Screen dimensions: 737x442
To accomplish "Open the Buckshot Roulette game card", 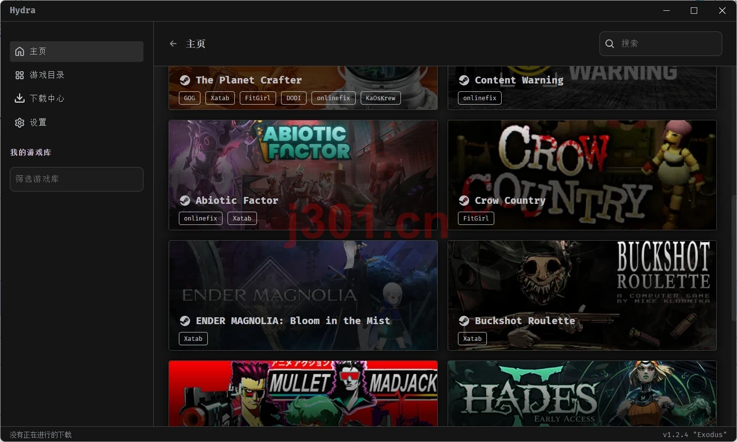I will (582, 296).
